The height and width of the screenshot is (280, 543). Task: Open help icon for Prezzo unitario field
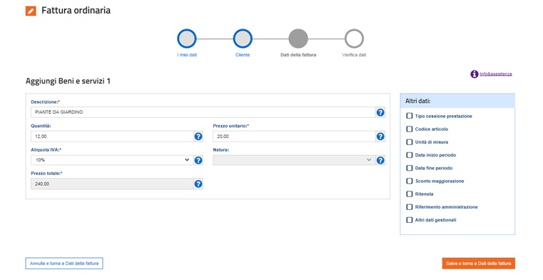point(380,136)
